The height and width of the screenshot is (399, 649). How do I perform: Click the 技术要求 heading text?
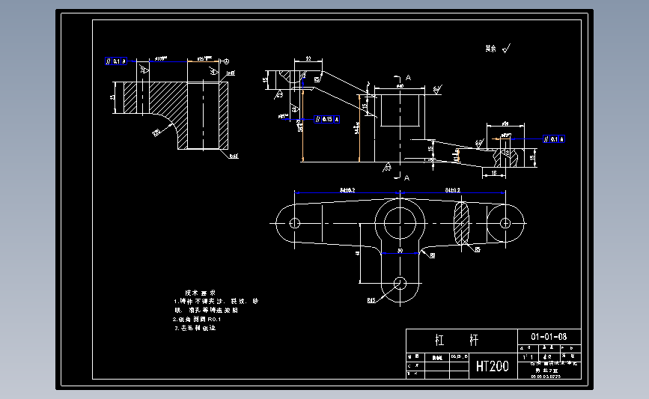(x=201, y=293)
